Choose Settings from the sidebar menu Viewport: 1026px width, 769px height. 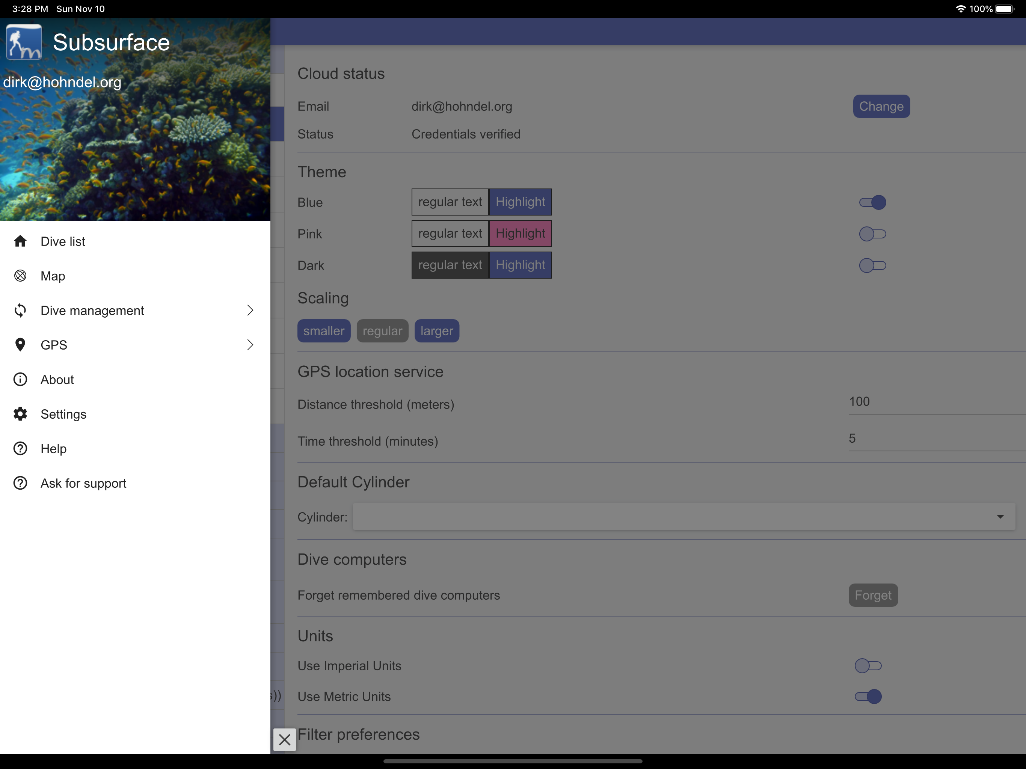(63, 414)
